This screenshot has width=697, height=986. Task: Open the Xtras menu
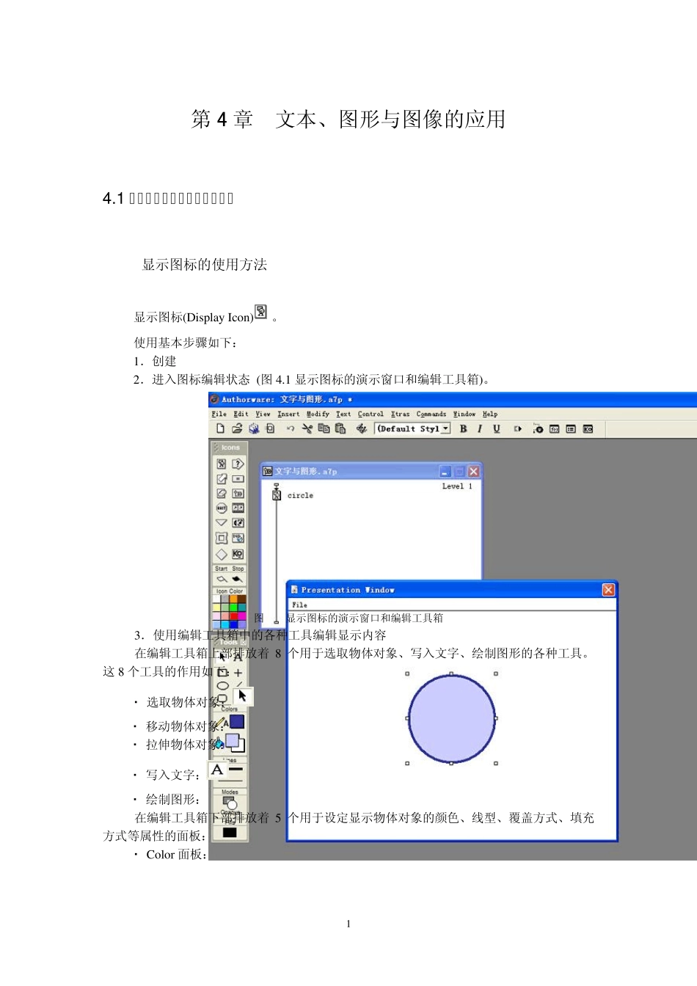pyautogui.click(x=400, y=414)
